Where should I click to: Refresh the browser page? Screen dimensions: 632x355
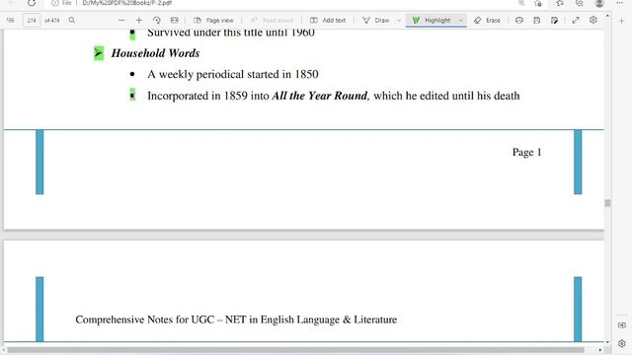[32, 3]
